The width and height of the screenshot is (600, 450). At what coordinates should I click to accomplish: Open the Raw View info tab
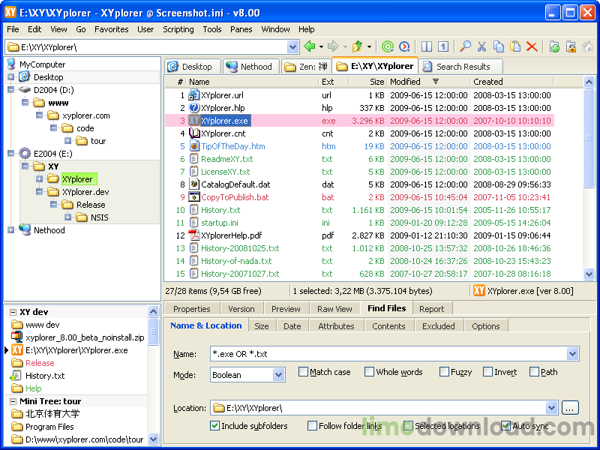(x=334, y=309)
